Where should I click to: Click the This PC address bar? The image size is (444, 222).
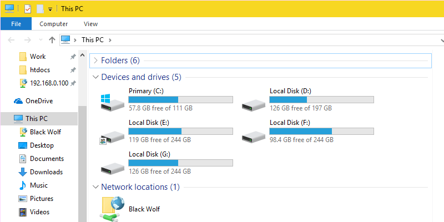click(250, 40)
